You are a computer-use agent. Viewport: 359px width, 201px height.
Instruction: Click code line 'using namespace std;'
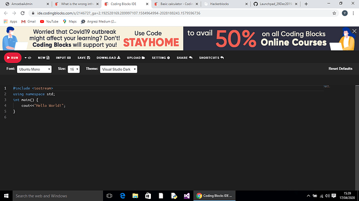pyautogui.click(x=34, y=94)
